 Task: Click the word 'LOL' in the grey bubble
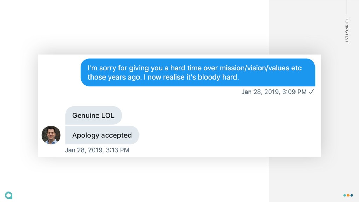click(x=108, y=115)
